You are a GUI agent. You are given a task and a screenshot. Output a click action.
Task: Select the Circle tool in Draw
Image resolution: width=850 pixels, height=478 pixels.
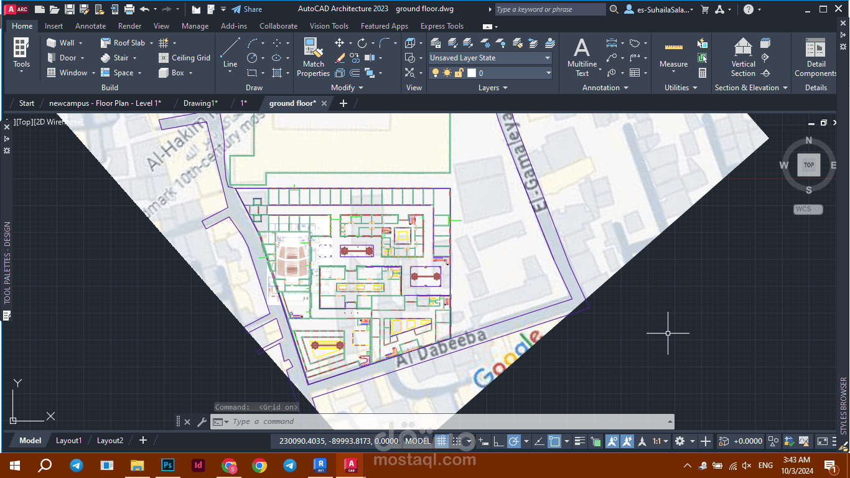252,58
